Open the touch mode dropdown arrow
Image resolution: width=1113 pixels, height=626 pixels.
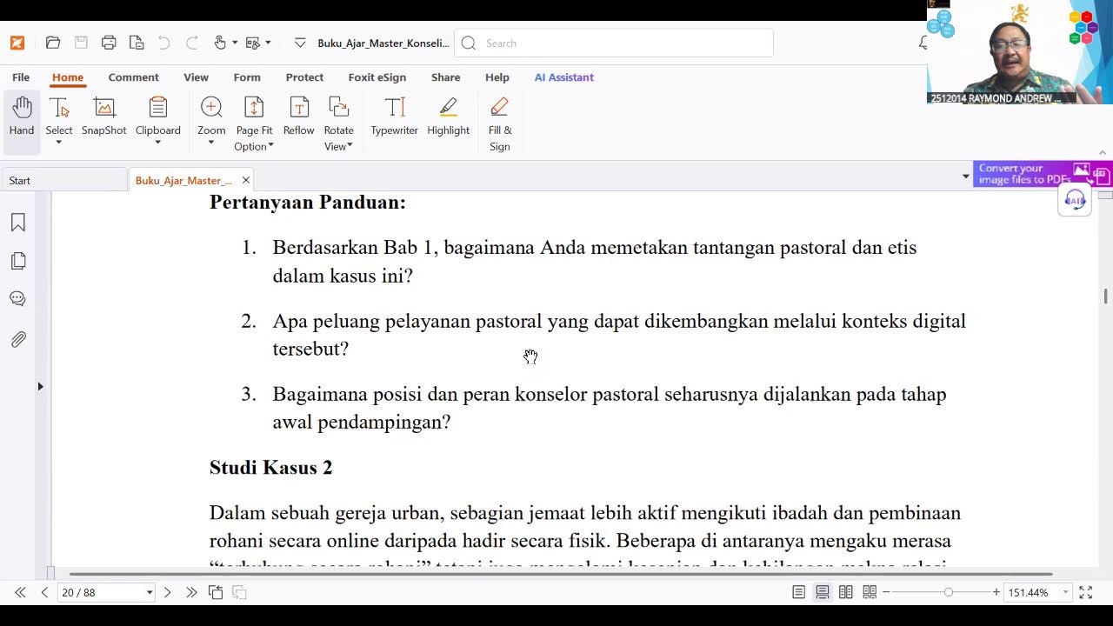(235, 43)
